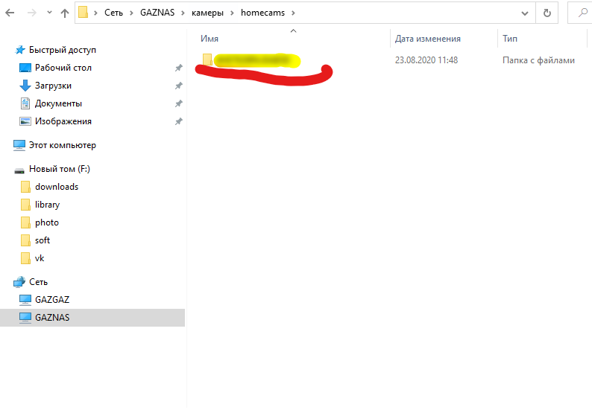Select Этот компьютер in sidebar
Image resolution: width=592 pixels, height=410 pixels.
pos(63,145)
